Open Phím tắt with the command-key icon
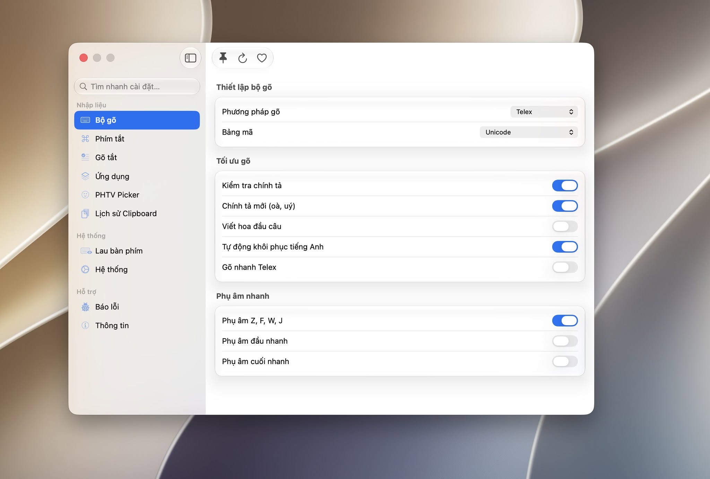This screenshot has width=710, height=479. tap(137, 139)
